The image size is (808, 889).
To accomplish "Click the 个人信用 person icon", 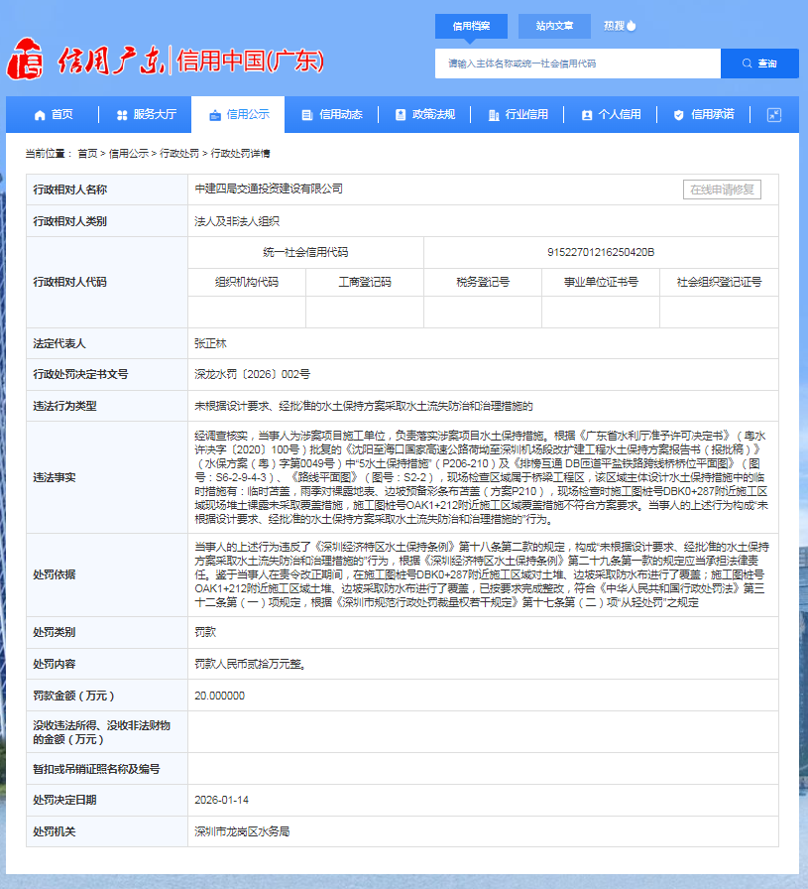I will 586,115.
